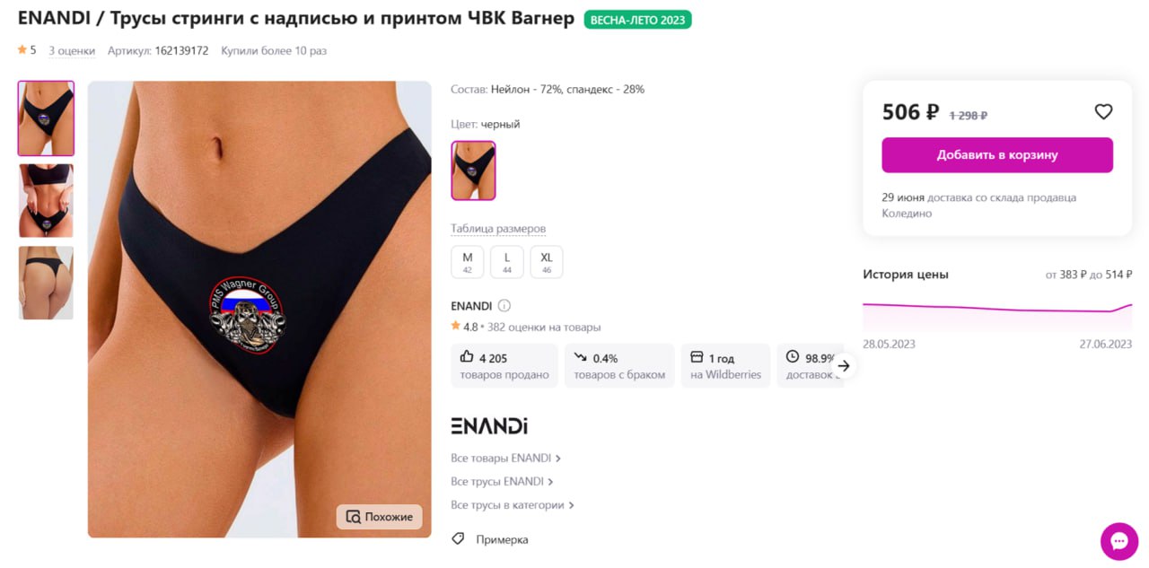View the third product thumbnail
The width and height of the screenshot is (1149, 568).
click(x=46, y=283)
